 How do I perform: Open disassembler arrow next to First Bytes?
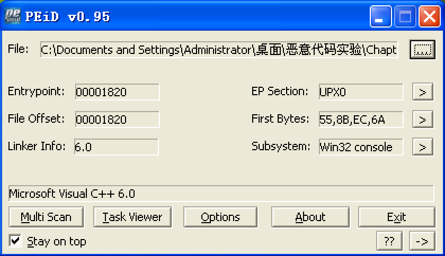coord(423,120)
